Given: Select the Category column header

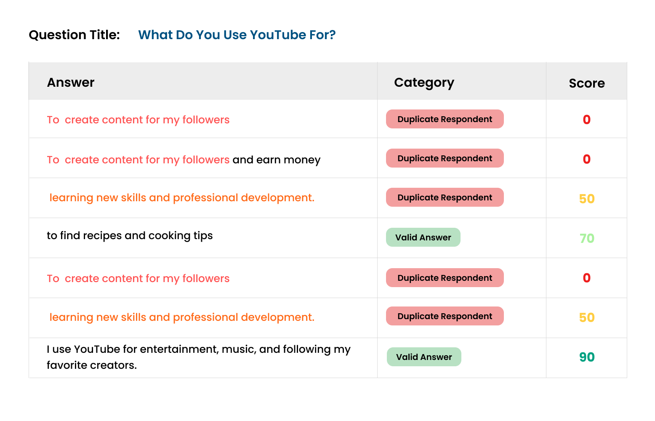Looking at the screenshot, I should (x=424, y=83).
